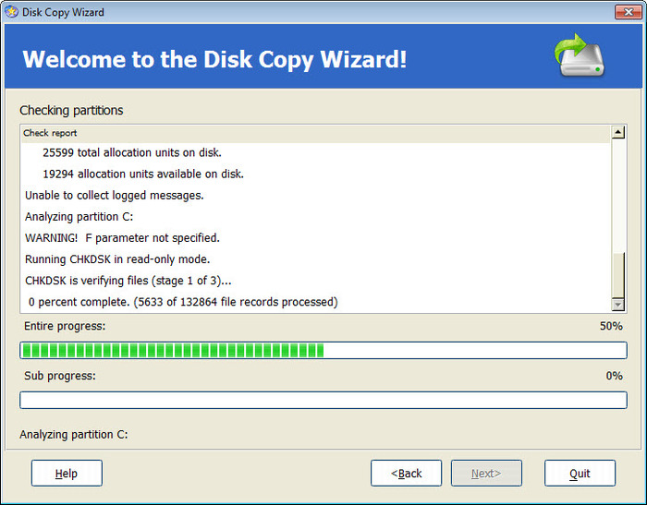
Task: Click the 'Entire progress:' label
Action: (65, 326)
